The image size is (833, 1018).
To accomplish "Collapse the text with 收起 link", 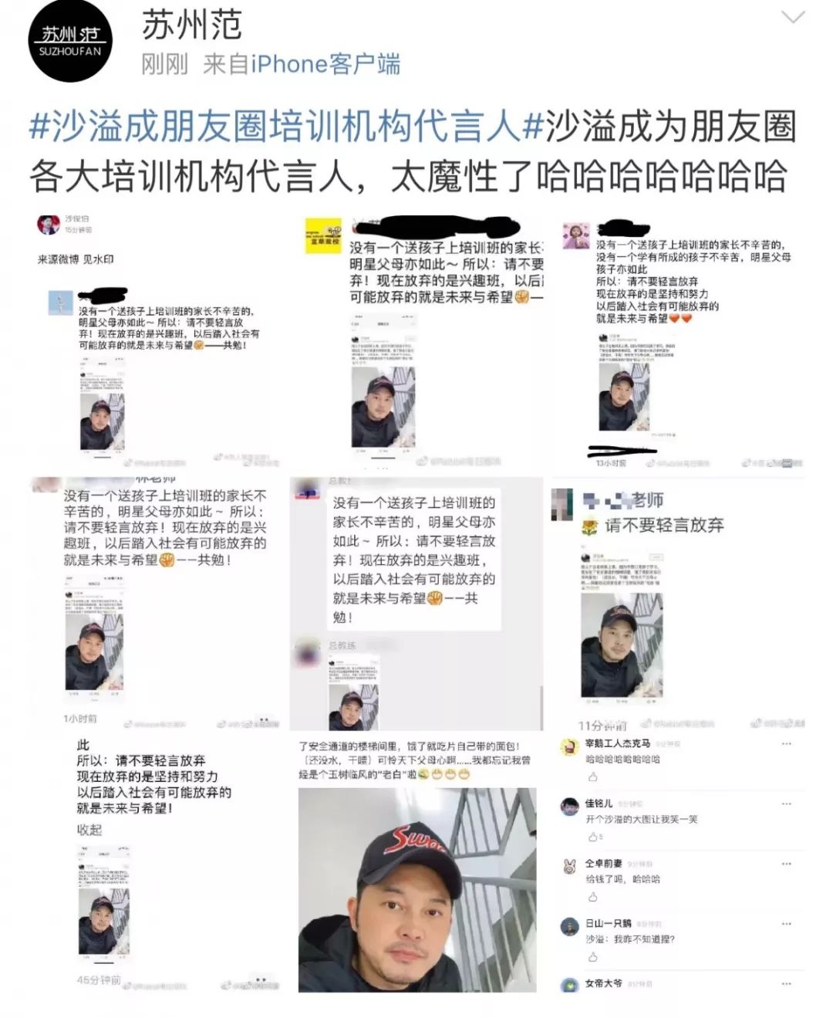I will coord(89,830).
